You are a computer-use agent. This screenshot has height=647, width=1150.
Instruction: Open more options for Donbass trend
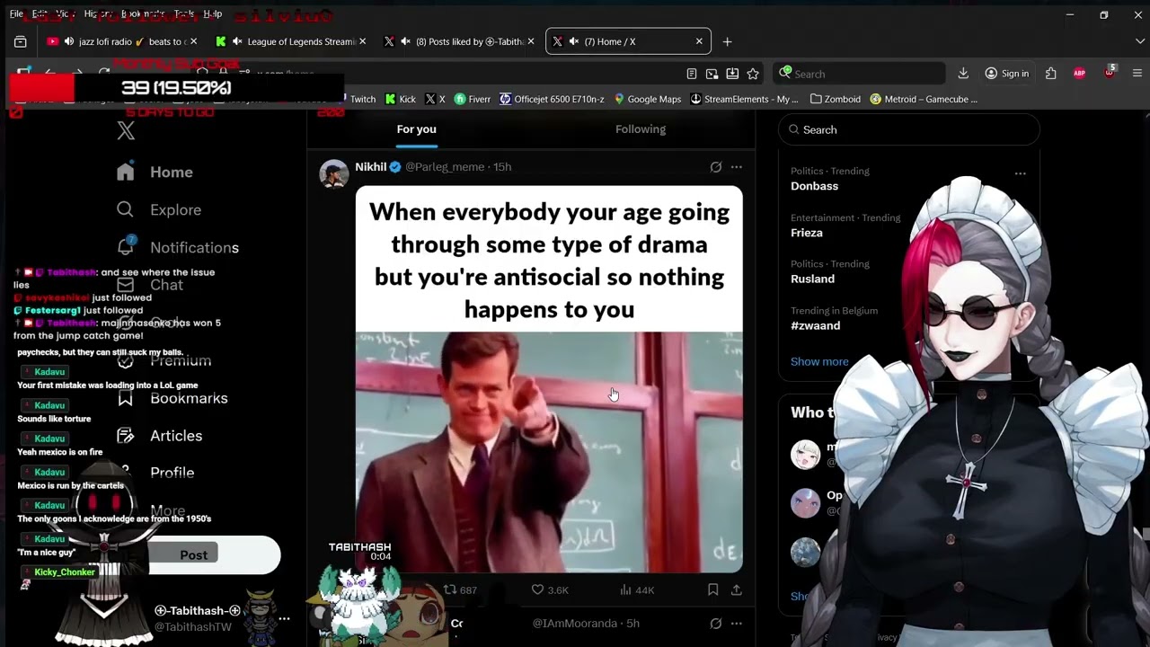[x=1020, y=173]
